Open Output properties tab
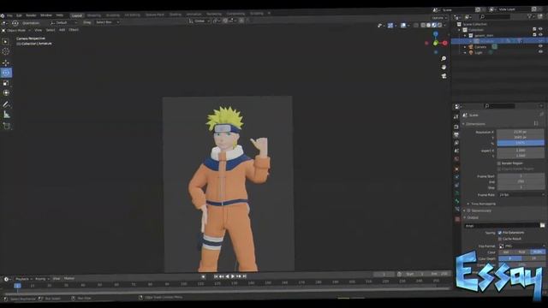 [456, 134]
